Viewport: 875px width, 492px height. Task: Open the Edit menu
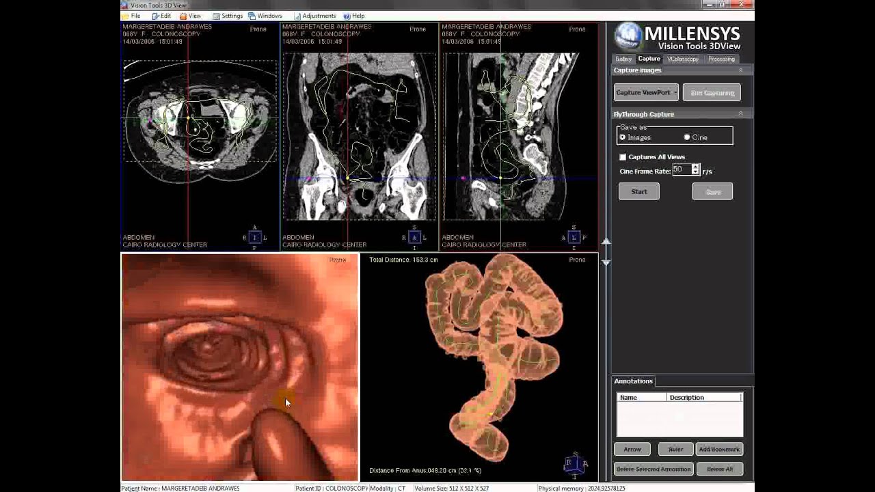pos(161,16)
